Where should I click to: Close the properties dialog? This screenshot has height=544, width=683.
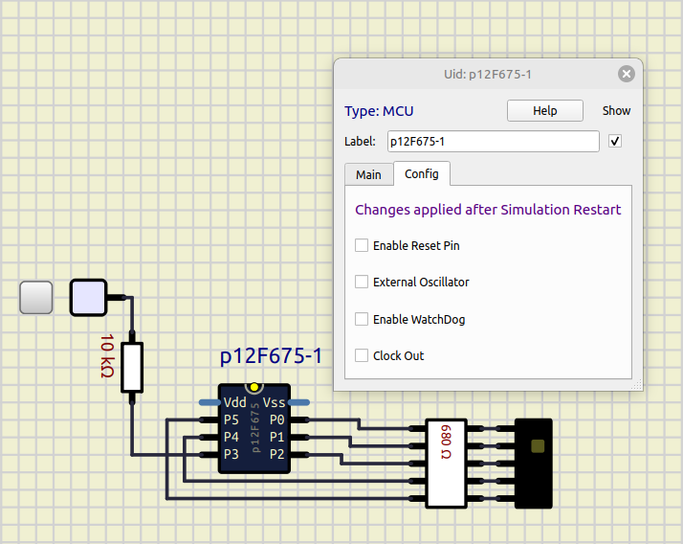tap(626, 74)
